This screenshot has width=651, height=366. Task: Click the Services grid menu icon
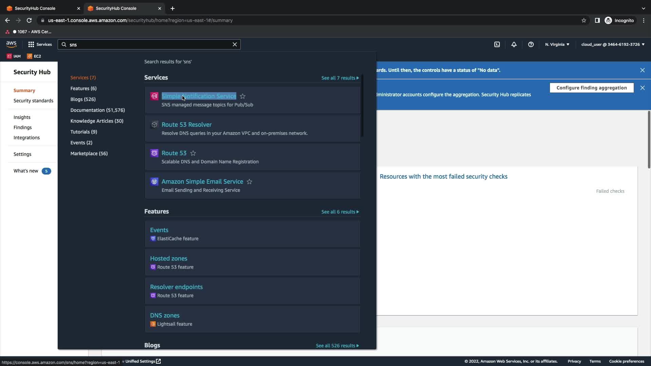[x=31, y=44]
